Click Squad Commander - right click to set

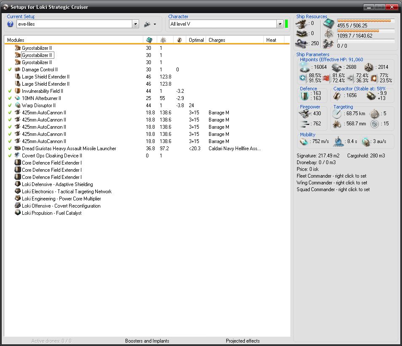pos(333,189)
